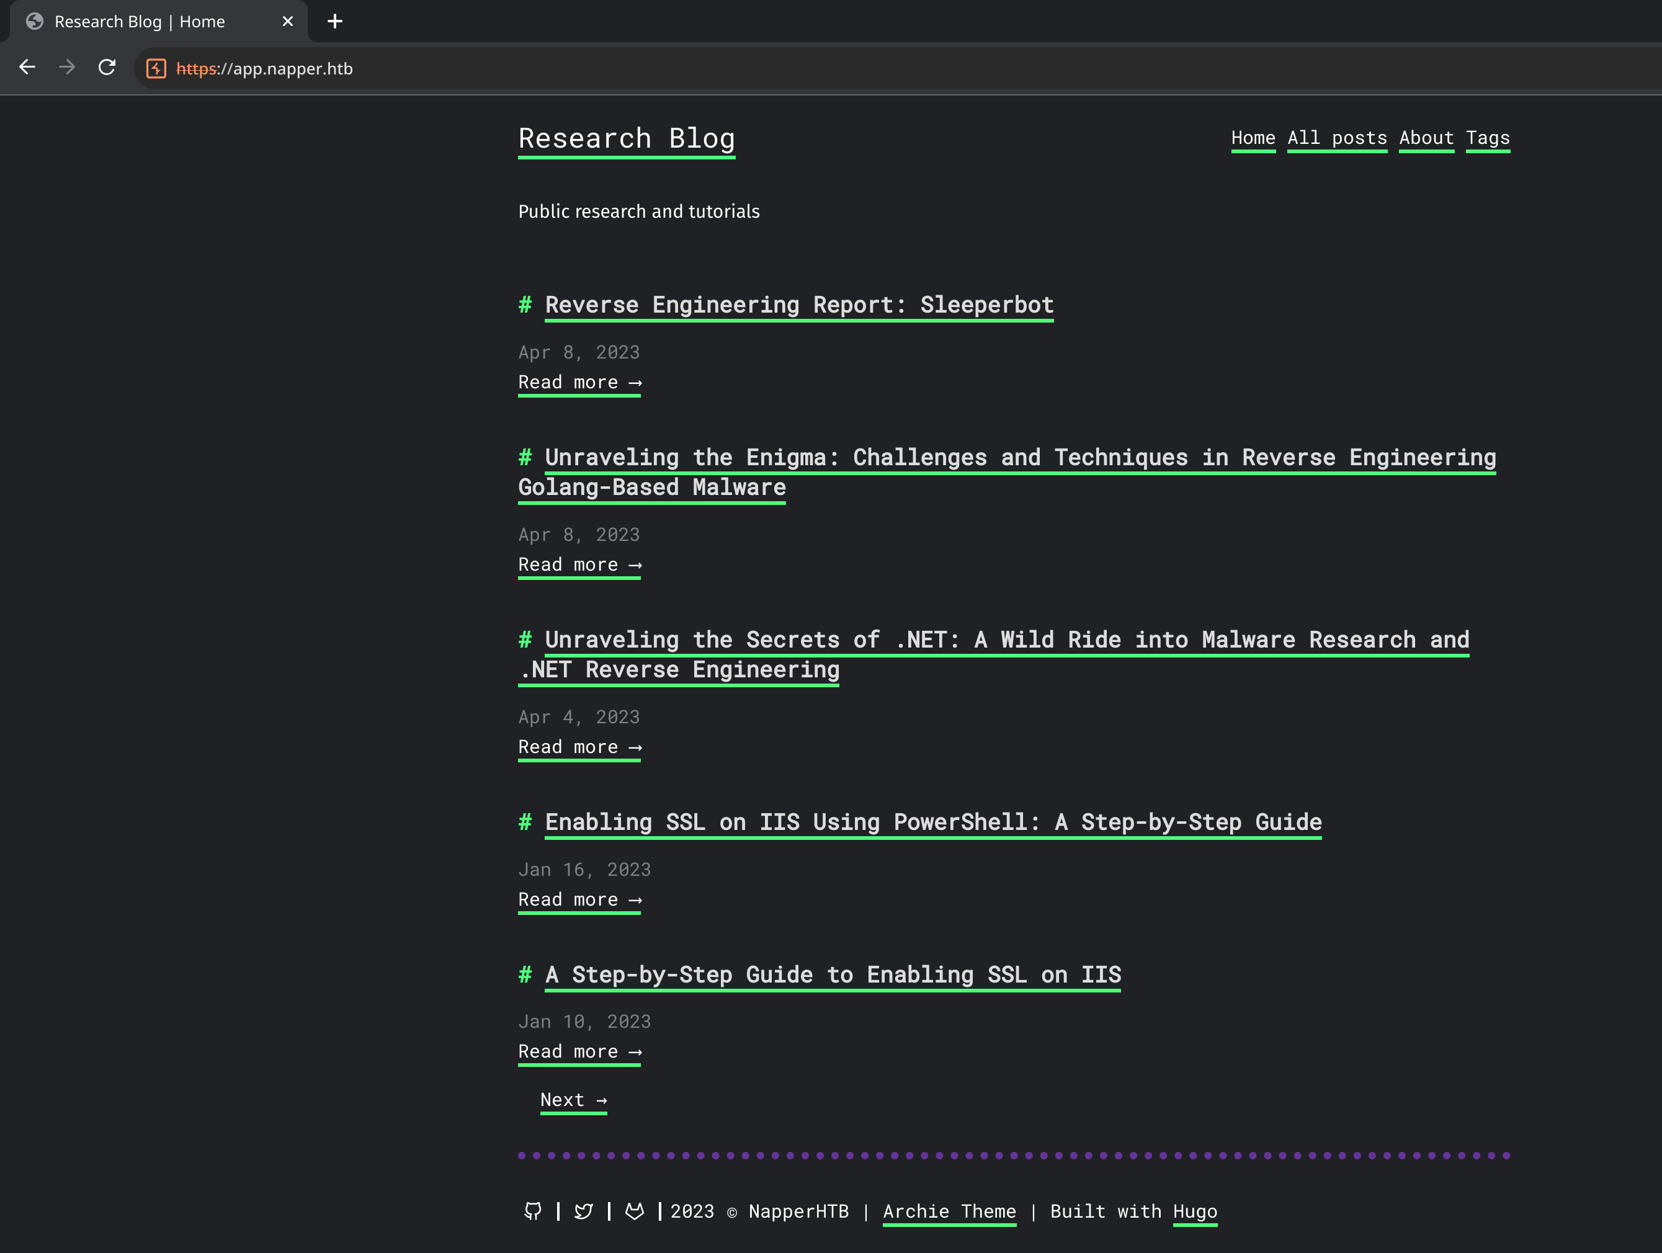Select the Research Blog | Home tab
The width and height of the screenshot is (1662, 1253).
158,21
